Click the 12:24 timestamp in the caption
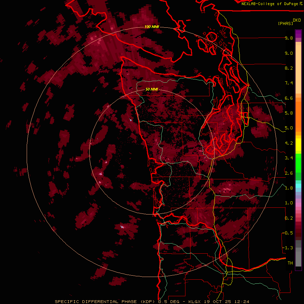The width and height of the screenshot is (304, 304). (241, 302)
